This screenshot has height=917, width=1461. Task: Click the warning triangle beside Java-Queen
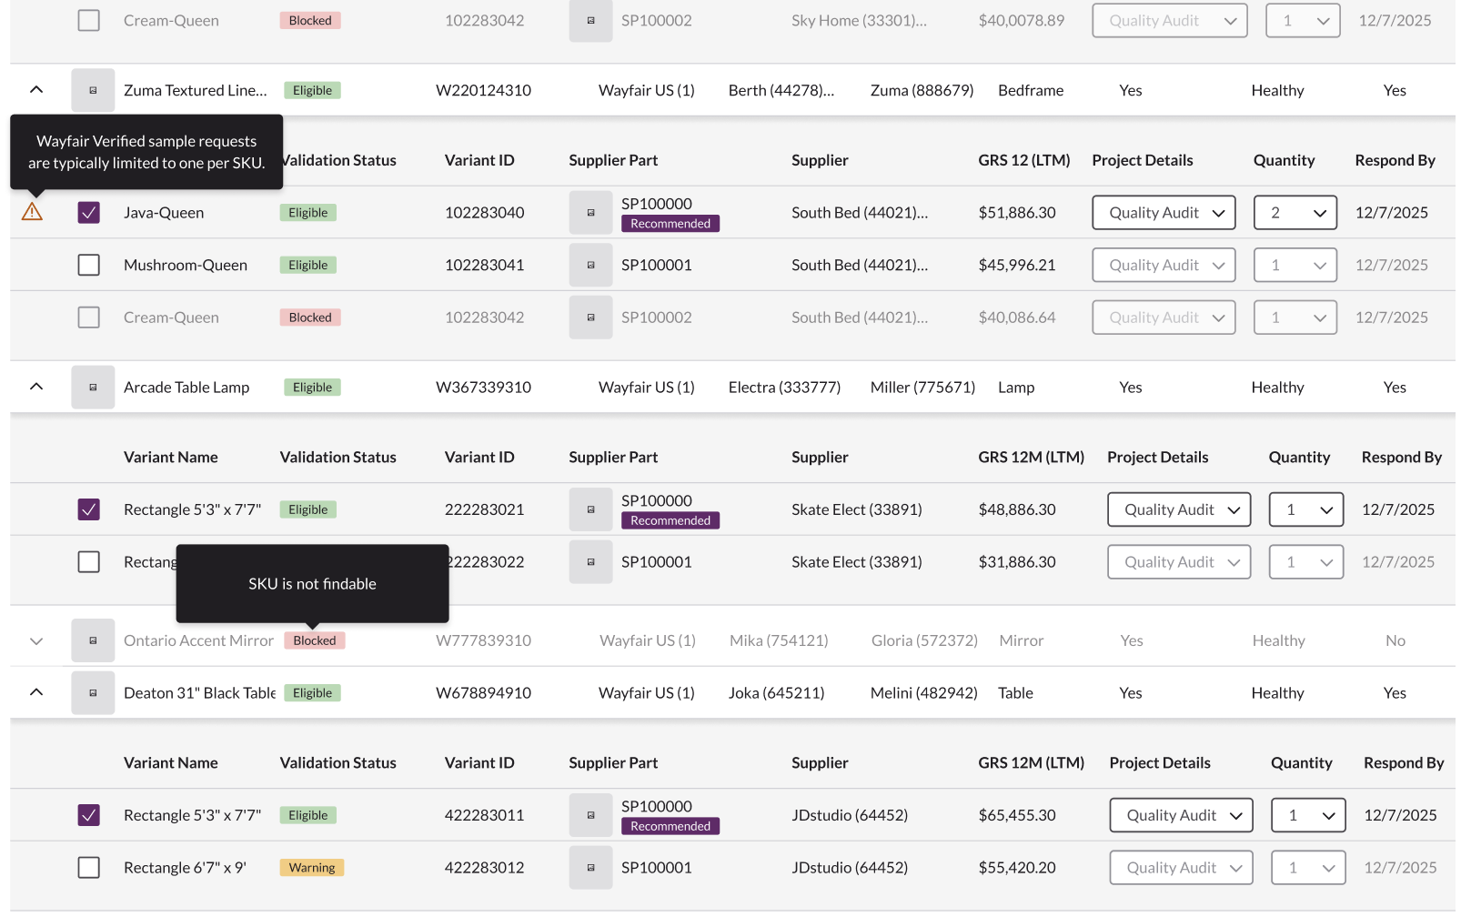(34, 211)
